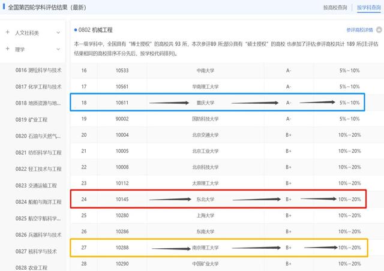Click 太原理工大学 in the table

(205, 183)
